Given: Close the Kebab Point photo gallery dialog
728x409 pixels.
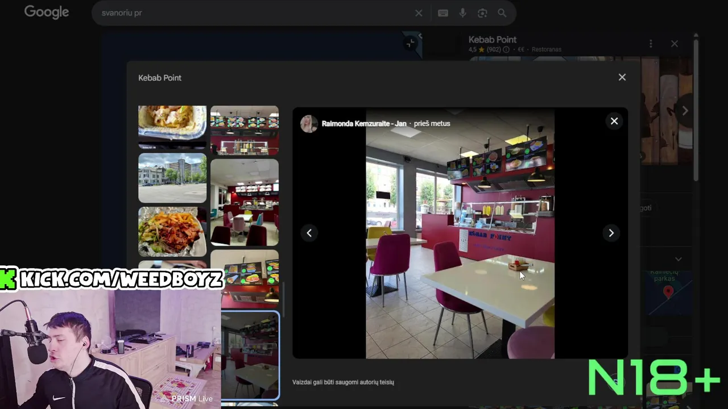Looking at the screenshot, I should pos(622,77).
